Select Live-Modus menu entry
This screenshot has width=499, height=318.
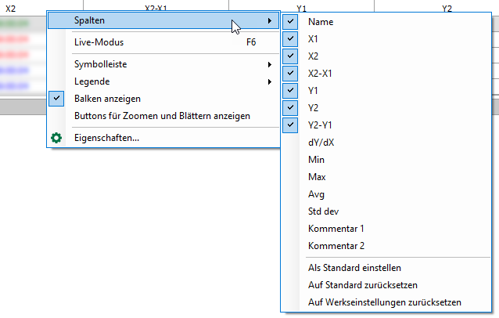(99, 42)
